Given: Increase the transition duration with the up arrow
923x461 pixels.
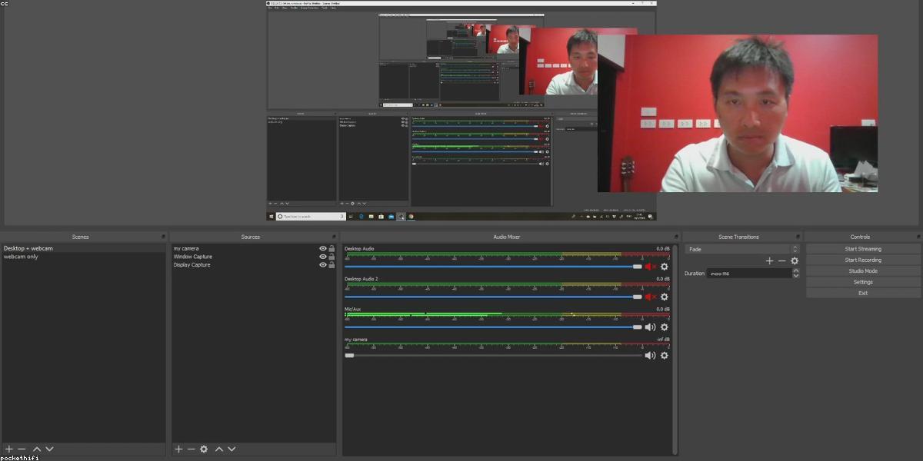Looking at the screenshot, I should [796, 270].
